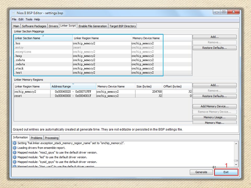This screenshot has width=251, height=188.
Task: Open the Edit menu
Action: [21, 19]
